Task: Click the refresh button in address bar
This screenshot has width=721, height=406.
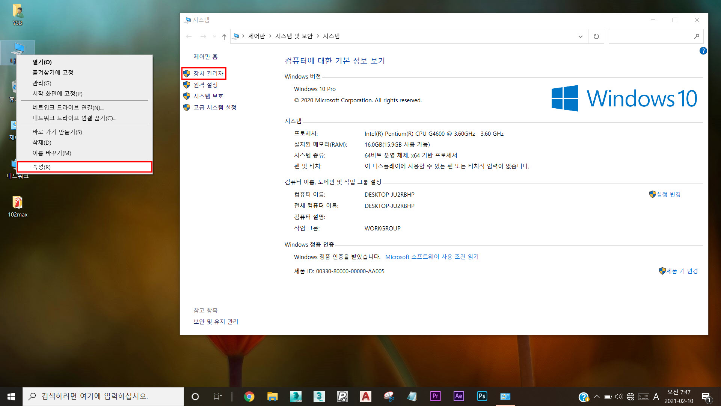Action: pos(596,36)
